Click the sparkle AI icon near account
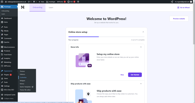The image size is (195, 103). 172,2
